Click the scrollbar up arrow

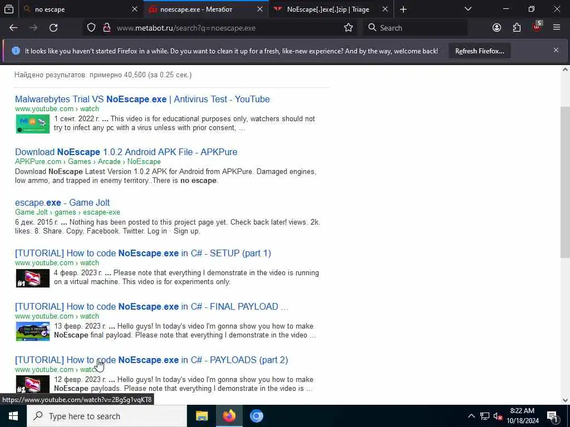pos(565,69)
